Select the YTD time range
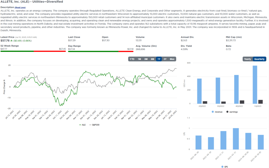Image resolution: width=269 pixels, height=168 pixels. (x=132, y=59)
